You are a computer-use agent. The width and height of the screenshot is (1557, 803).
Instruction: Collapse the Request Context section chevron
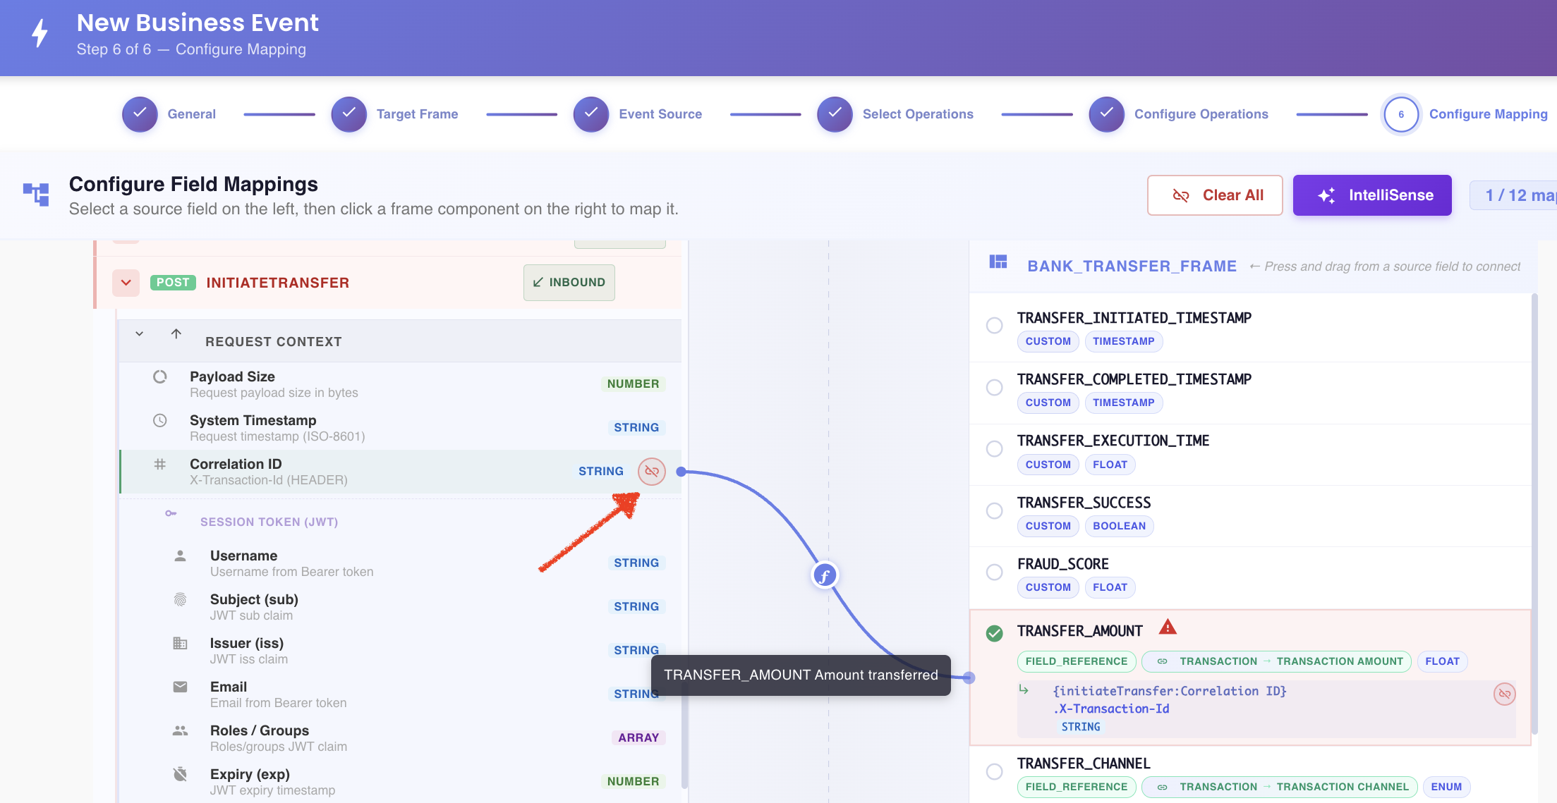click(x=140, y=334)
